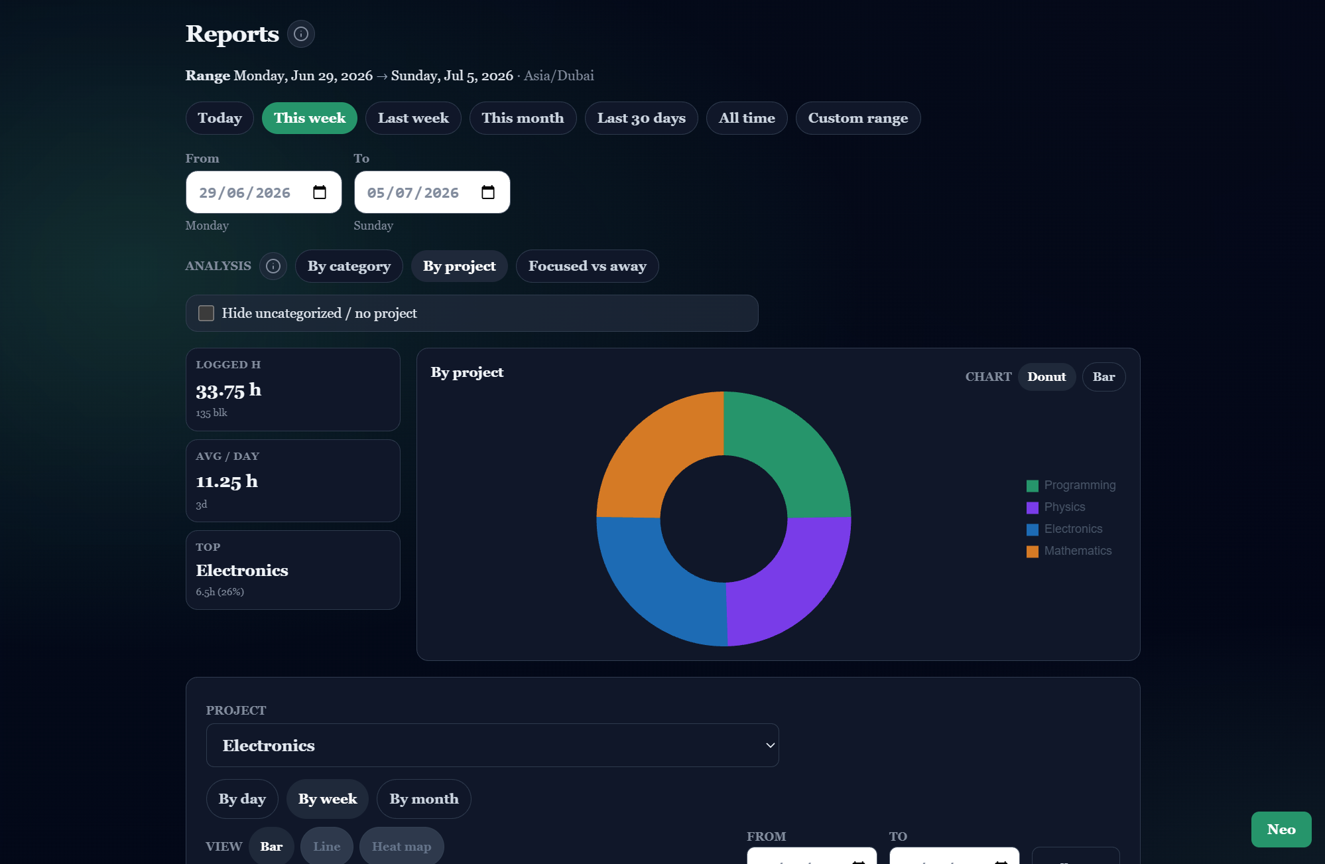Viewport: 1325px width, 864px height.
Task: Click the Custom range button
Action: 857,118
